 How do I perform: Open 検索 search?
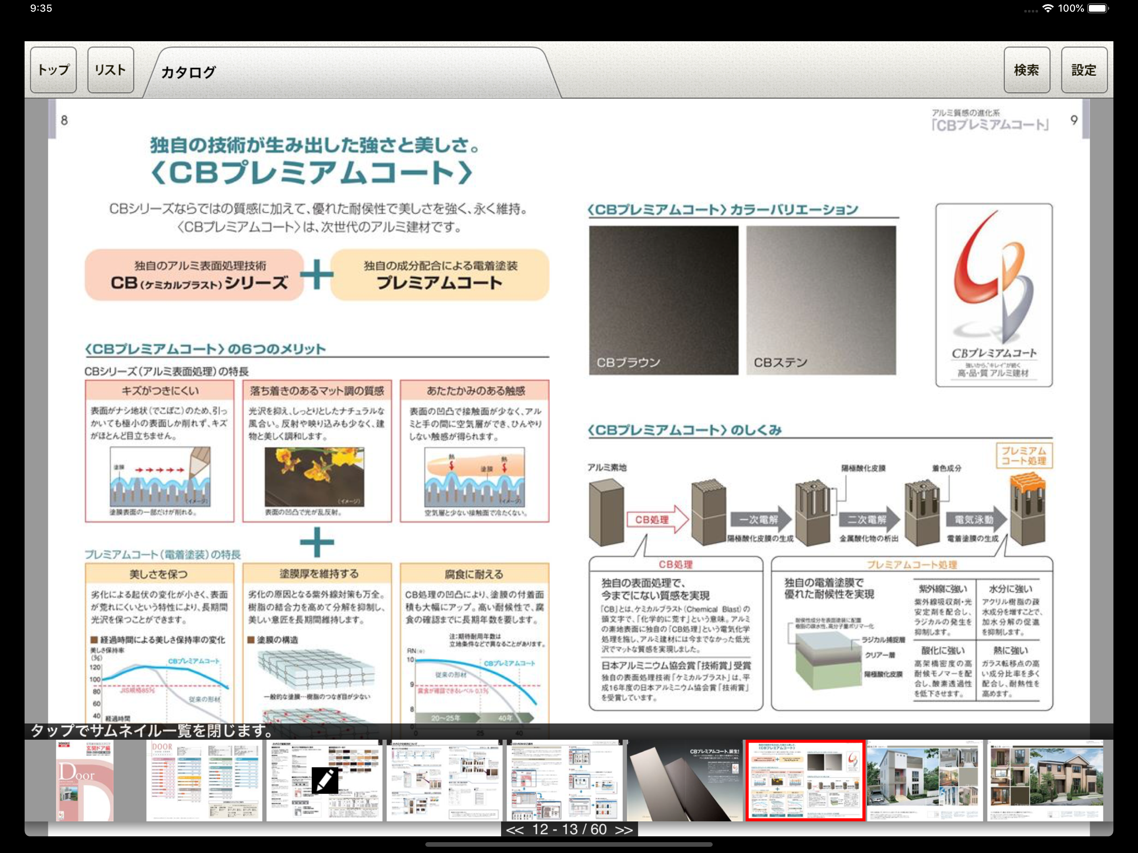point(1026,70)
